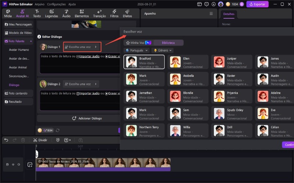Open the Português language dropdown
294x183 pixels.
pyautogui.click(x=137, y=51)
